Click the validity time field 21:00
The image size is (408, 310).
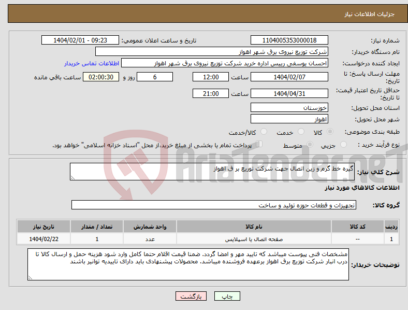211,93
